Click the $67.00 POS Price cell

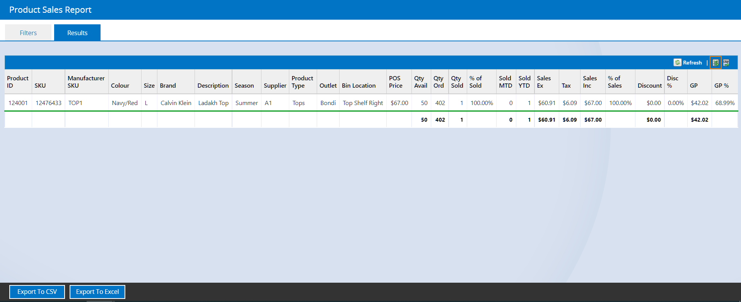click(399, 103)
